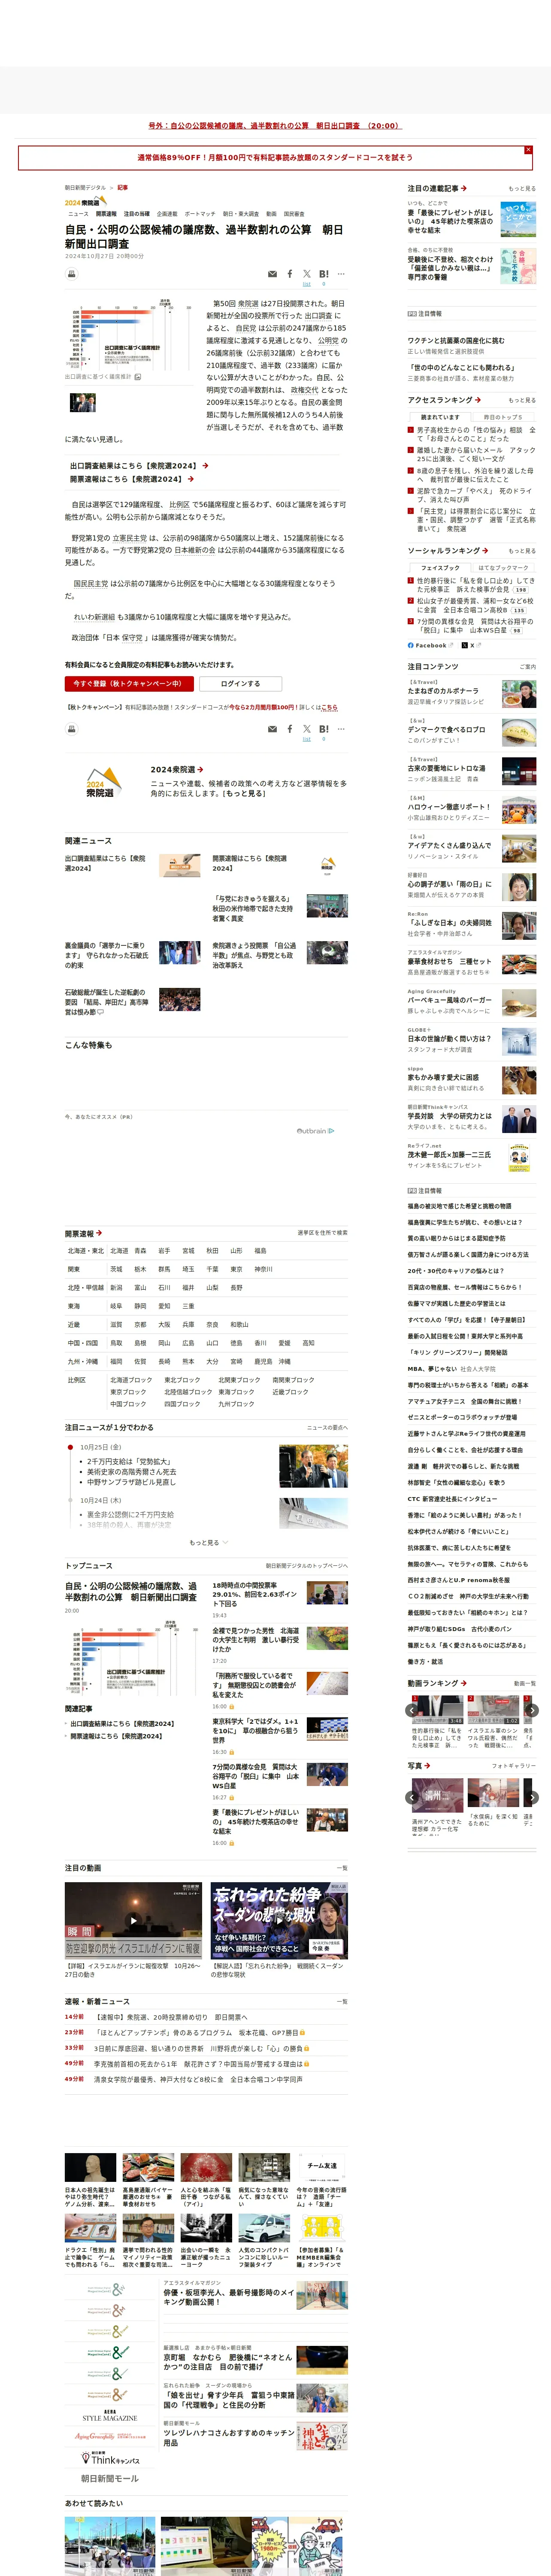Image resolution: width=551 pixels, height=2576 pixels.
Task: Share article on X under the headline
Action: pyautogui.click(x=307, y=274)
